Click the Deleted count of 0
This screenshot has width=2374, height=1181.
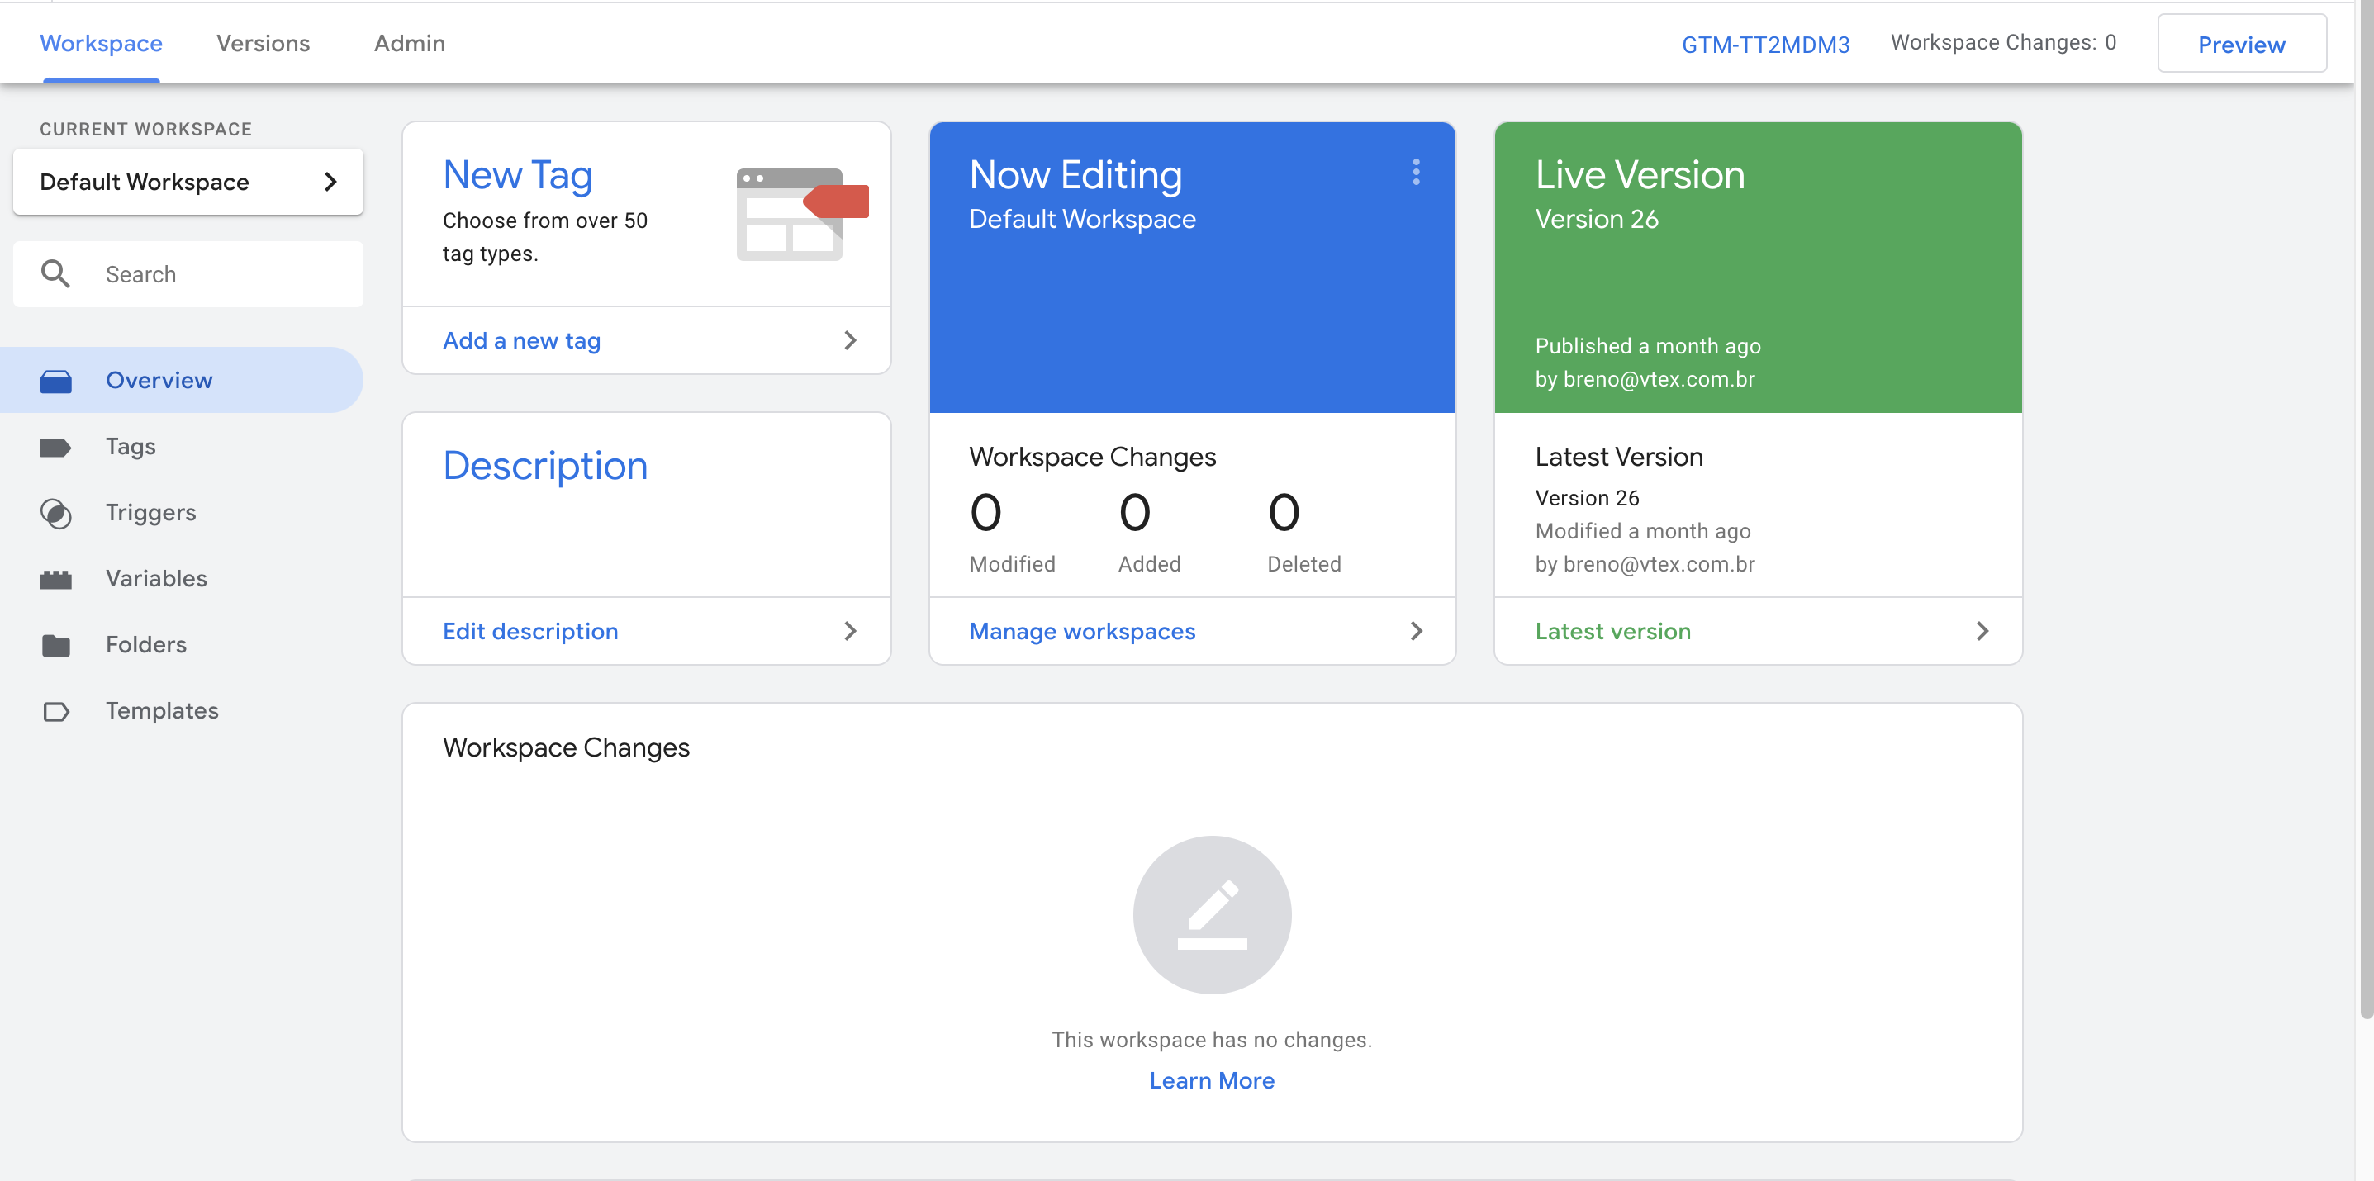coord(1284,512)
